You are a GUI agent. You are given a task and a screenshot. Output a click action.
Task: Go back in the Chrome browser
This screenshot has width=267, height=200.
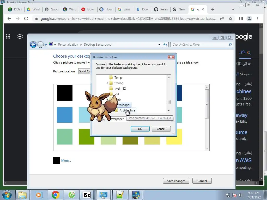click(x=9, y=18)
